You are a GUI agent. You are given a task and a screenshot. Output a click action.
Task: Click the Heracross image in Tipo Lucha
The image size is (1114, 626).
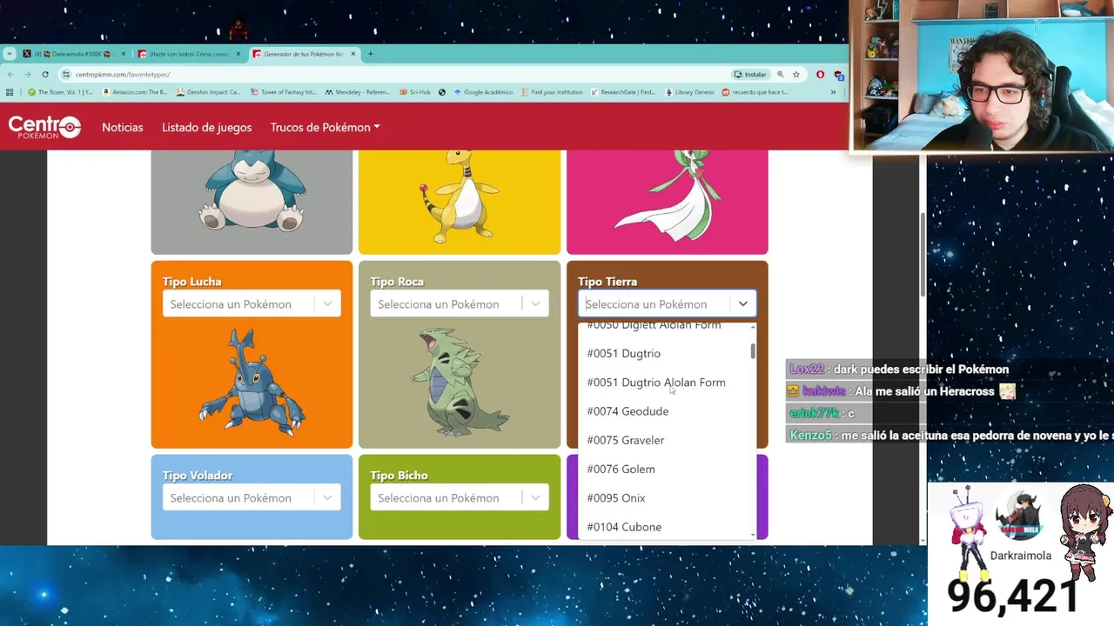252,381
